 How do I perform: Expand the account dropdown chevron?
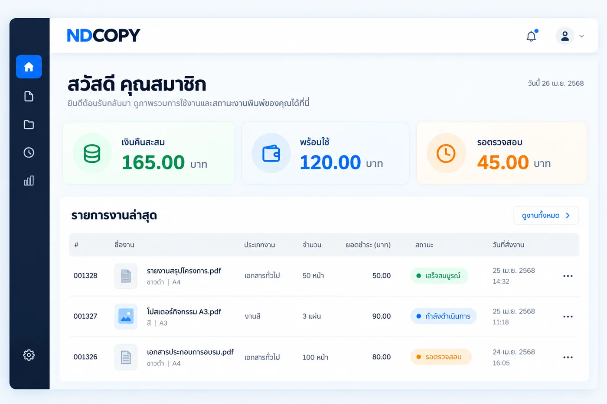tap(582, 36)
